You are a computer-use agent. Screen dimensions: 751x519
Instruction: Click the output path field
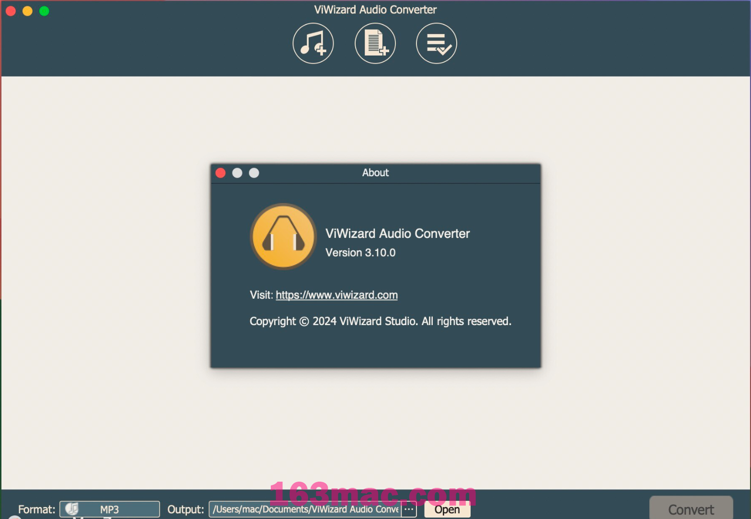click(x=305, y=509)
